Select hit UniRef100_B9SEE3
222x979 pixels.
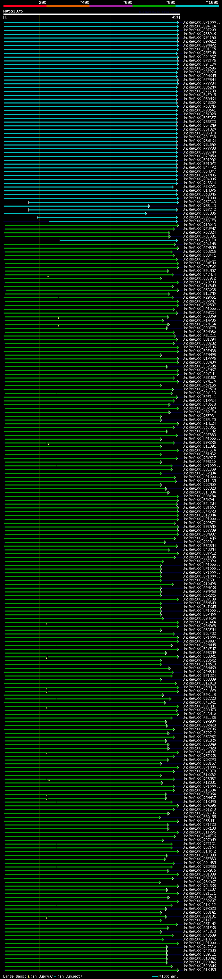[x=199, y=217]
